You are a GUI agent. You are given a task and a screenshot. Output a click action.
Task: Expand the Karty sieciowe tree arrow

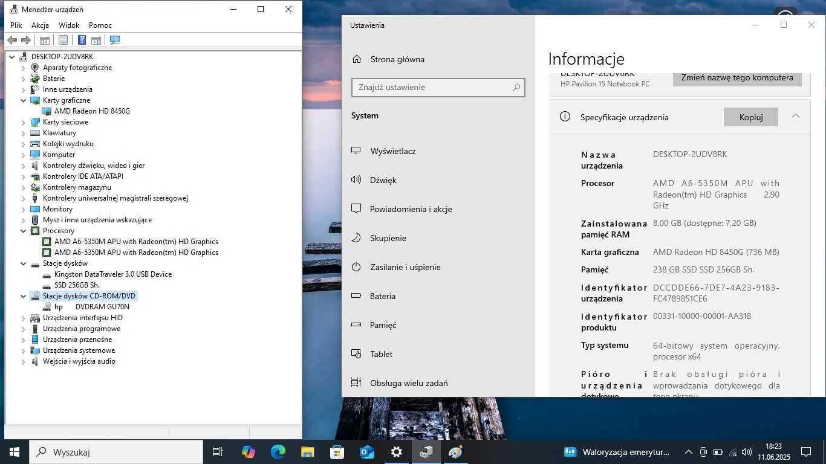coord(24,122)
